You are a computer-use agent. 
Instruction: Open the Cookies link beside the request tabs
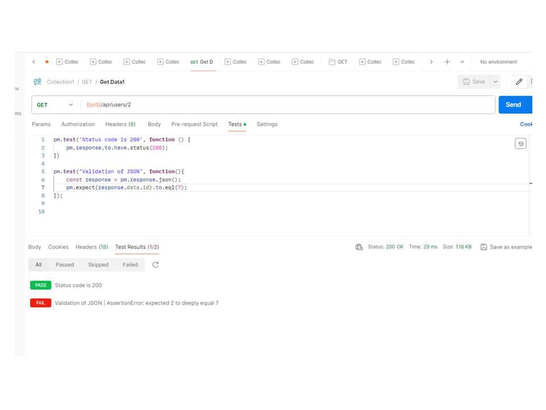point(526,124)
